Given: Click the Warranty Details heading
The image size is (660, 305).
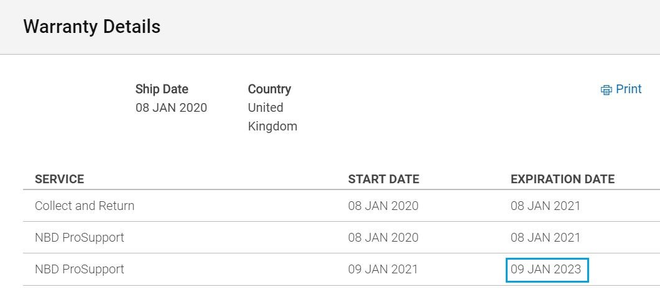Looking at the screenshot, I should coord(92,27).
